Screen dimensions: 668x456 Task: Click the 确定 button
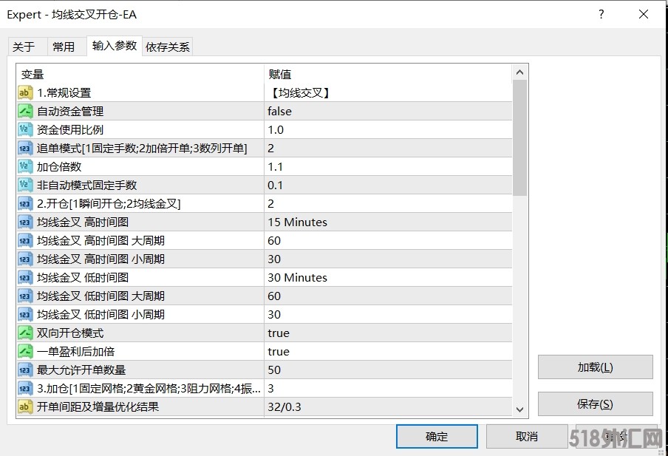[x=437, y=436]
